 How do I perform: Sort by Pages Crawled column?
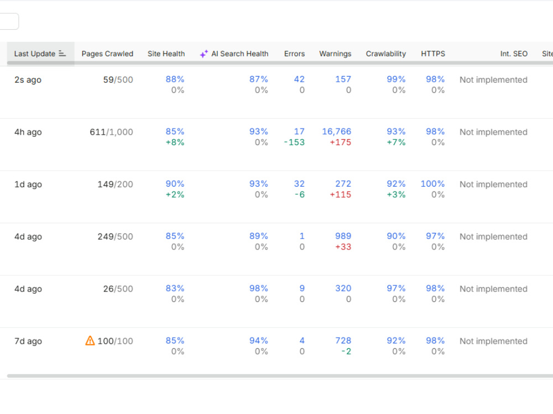107,54
